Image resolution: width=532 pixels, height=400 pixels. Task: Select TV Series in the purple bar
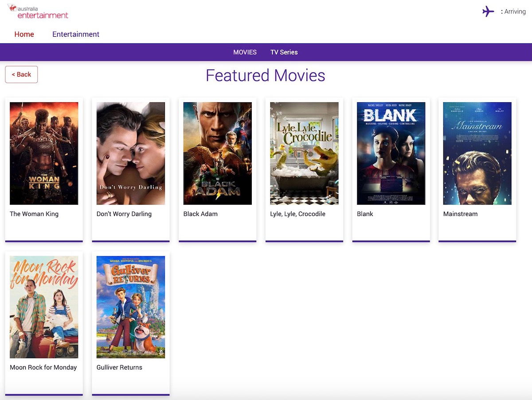284,52
